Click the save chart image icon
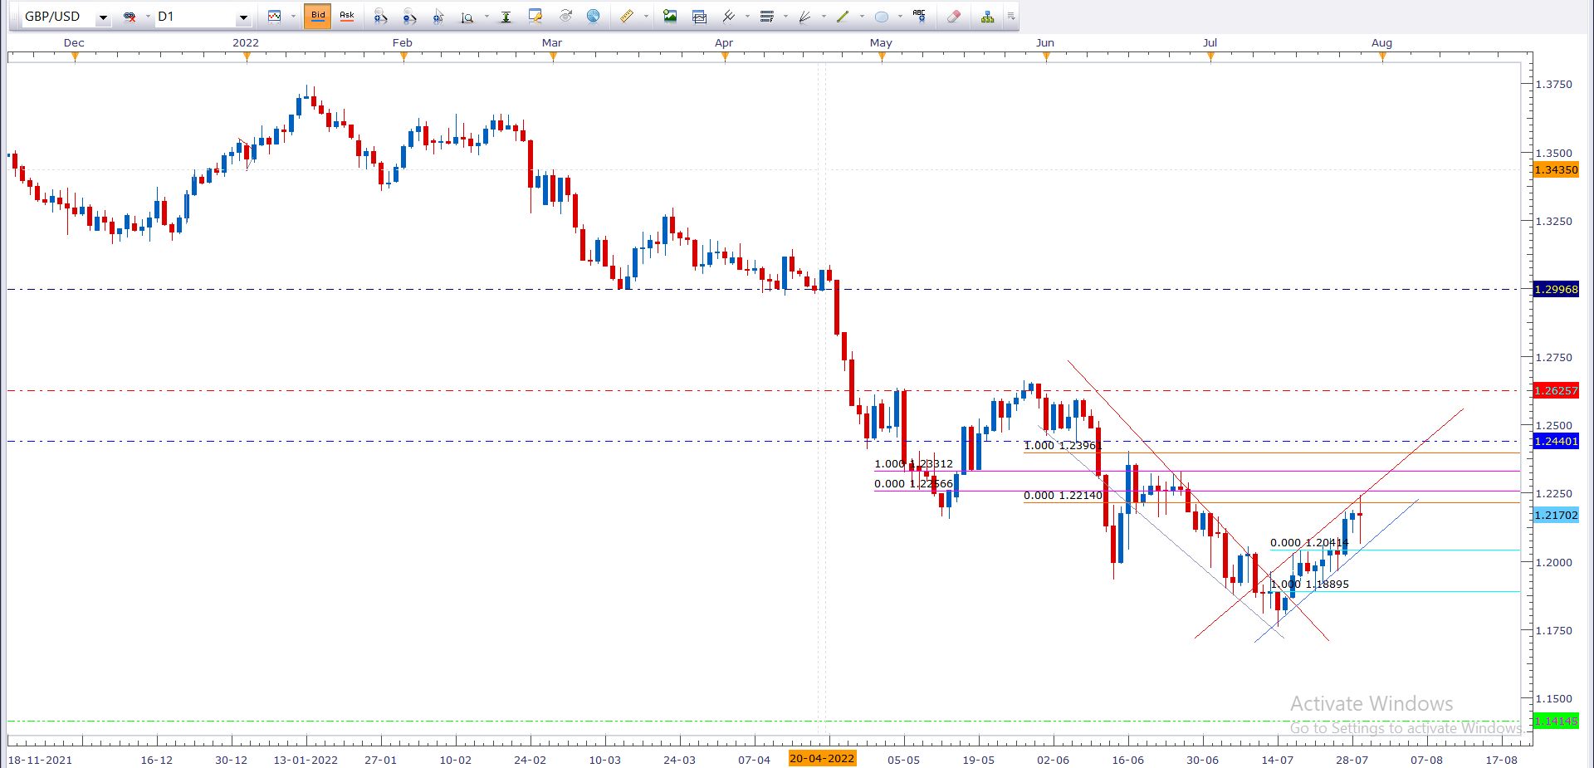The image size is (1594, 768). tap(670, 17)
